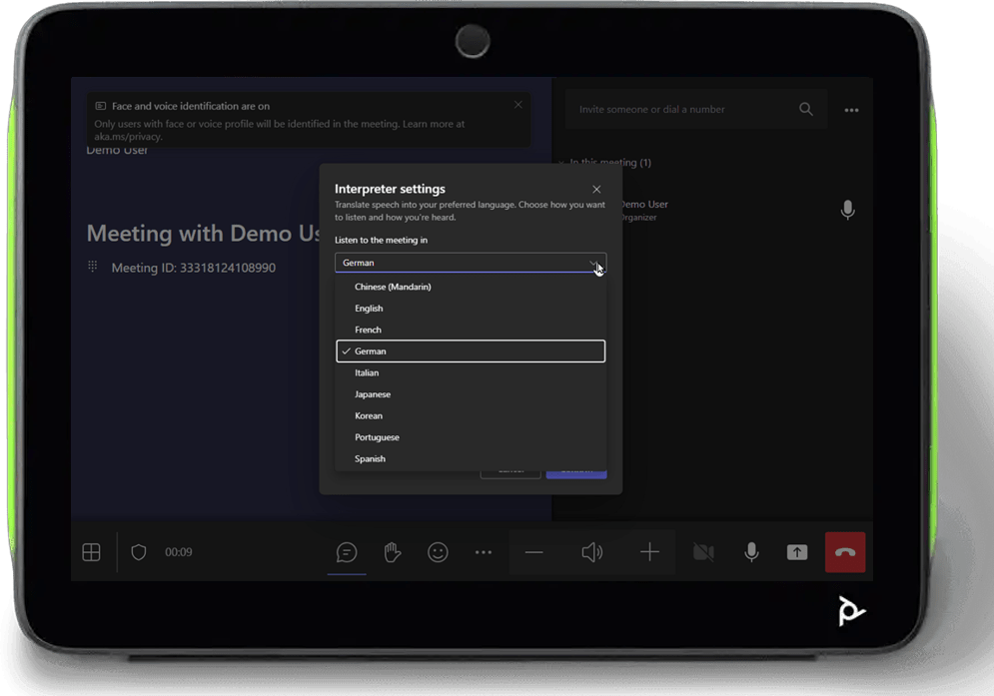Open the layout grid icon
Viewport: 994px width, 696px height.
tap(91, 552)
